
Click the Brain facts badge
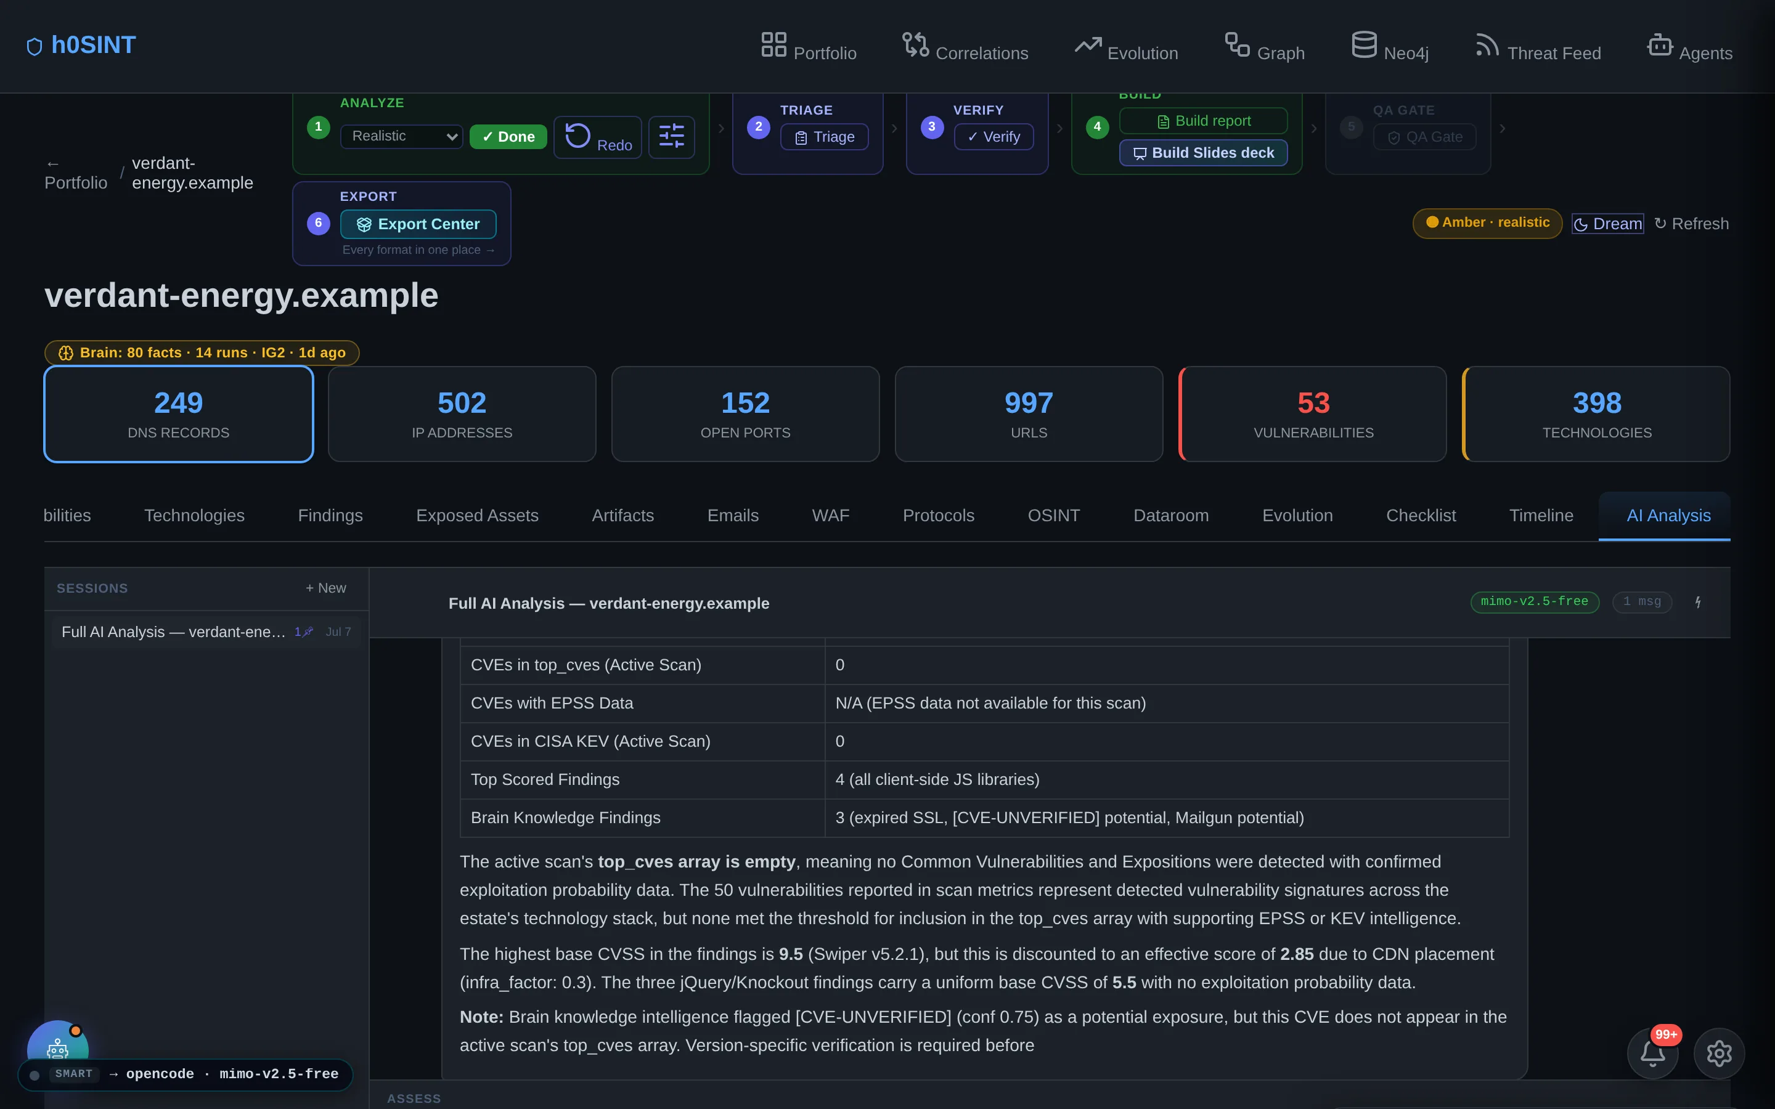(202, 353)
